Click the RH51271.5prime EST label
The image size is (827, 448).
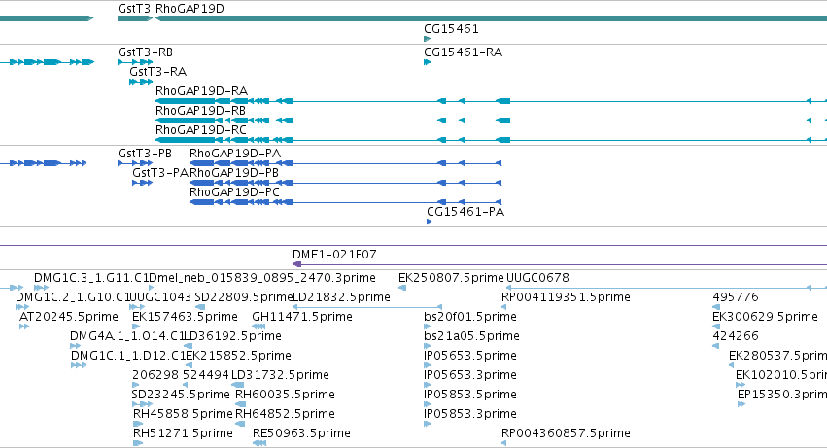pos(183,433)
